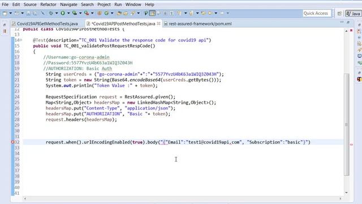Open the File menu
The height and width of the screenshot is (204, 362).
pyautogui.click(x=5, y=5)
